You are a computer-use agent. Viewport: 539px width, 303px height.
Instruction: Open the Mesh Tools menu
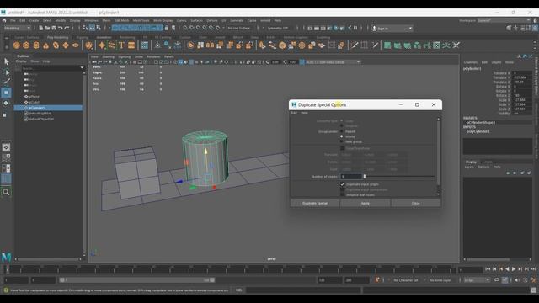click(141, 20)
